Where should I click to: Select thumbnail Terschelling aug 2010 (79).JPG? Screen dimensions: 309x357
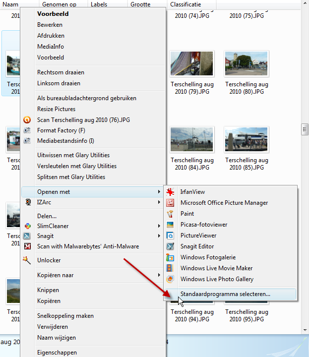pyautogui.click(x=192, y=63)
